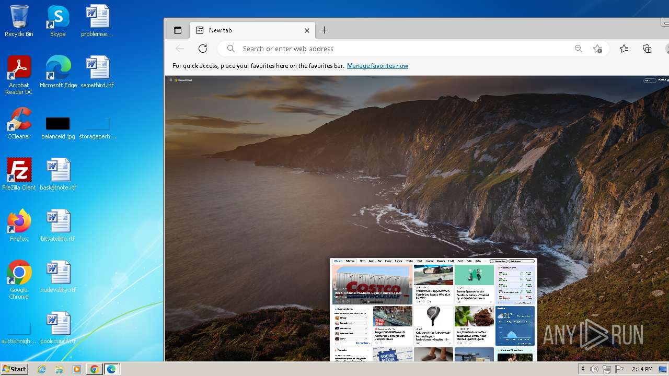This screenshot has height=376, width=669.
Task: Click the Edge back arrow
Action: 180,49
